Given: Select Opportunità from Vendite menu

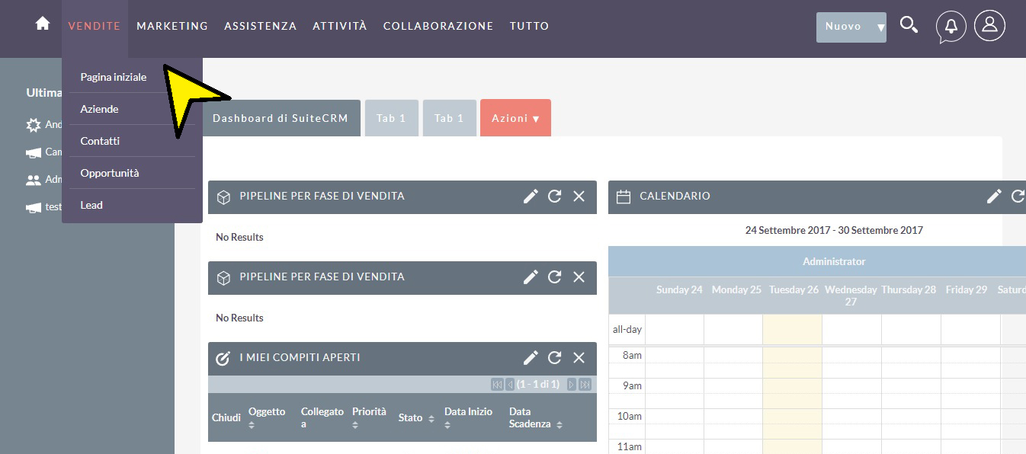Looking at the screenshot, I should [x=110, y=173].
